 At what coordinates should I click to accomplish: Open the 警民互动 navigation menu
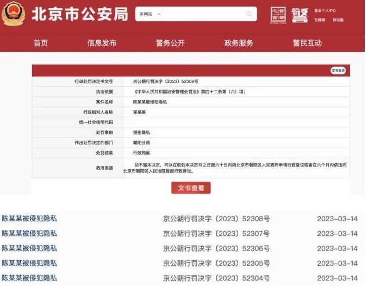click(x=307, y=43)
